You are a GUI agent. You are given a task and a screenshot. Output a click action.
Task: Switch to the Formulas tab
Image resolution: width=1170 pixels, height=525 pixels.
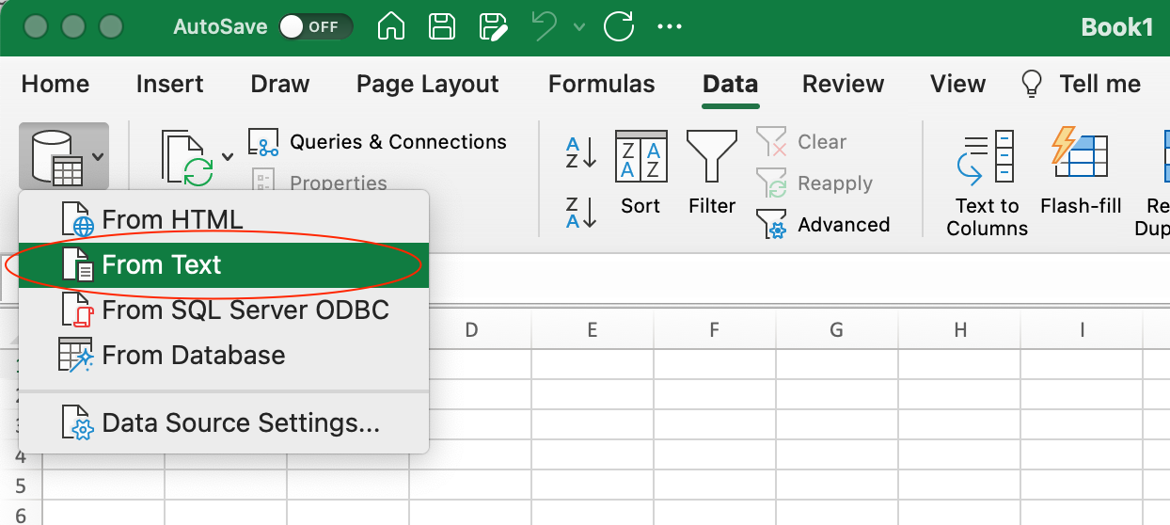pyautogui.click(x=601, y=84)
